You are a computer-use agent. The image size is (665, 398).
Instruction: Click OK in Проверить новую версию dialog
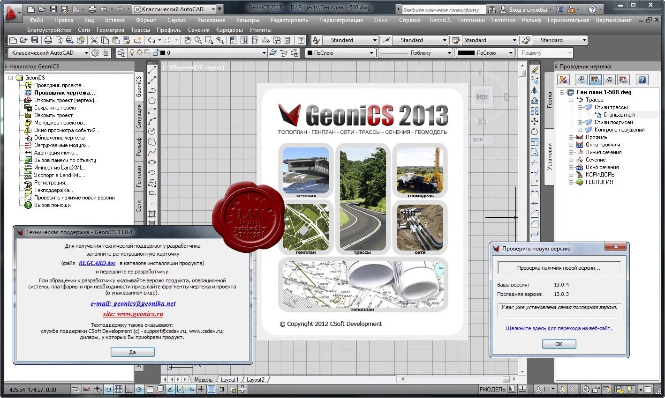click(559, 344)
